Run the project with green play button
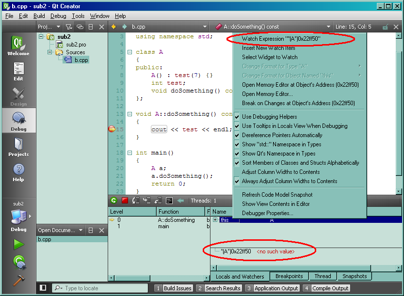The image size is (404, 296). [18, 244]
